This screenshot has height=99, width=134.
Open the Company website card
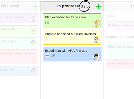(x=120, y=64)
